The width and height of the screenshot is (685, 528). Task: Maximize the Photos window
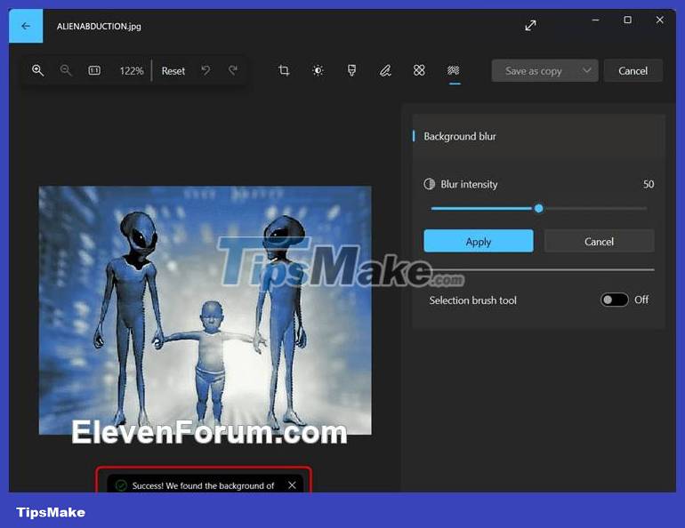[x=628, y=20]
